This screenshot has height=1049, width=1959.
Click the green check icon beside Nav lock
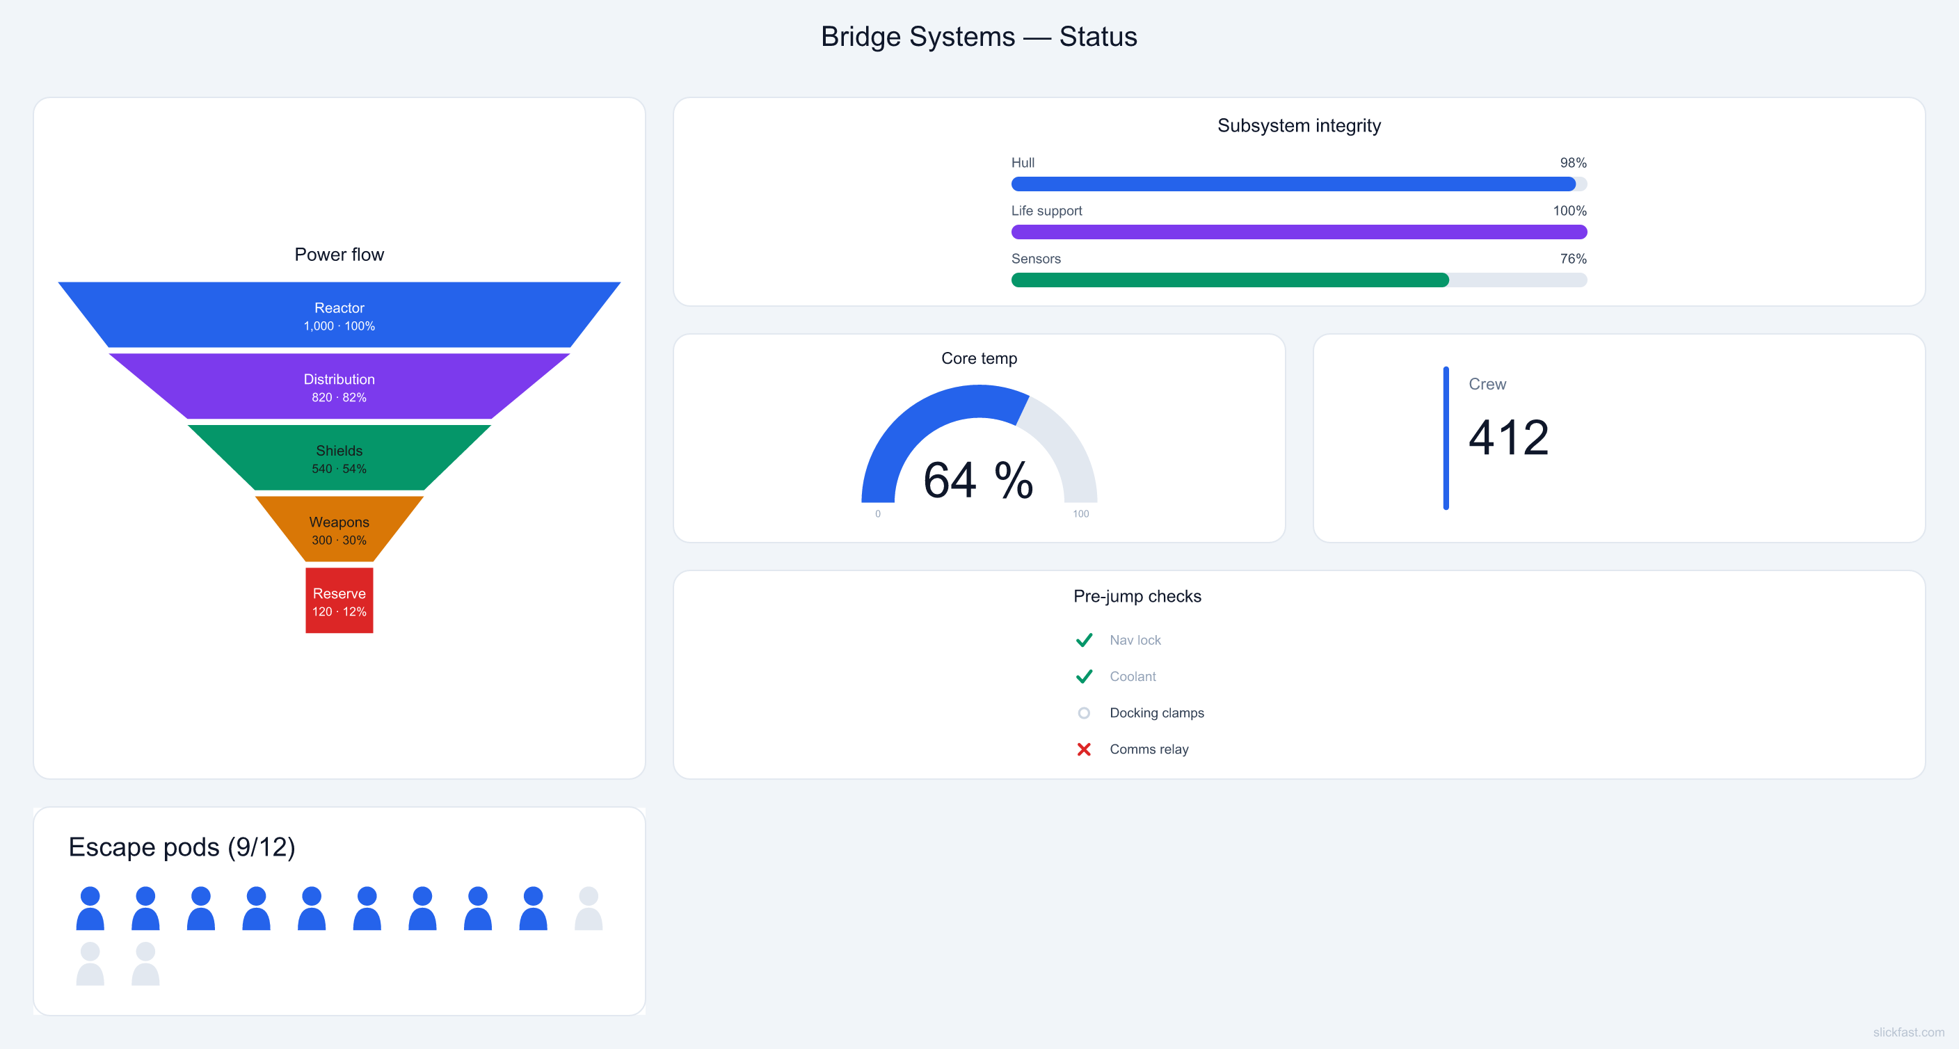click(1084, 640)
